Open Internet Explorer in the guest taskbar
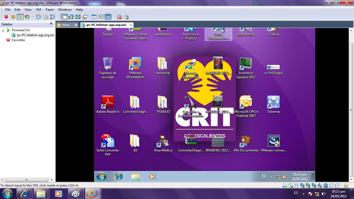This screenshot has width=354, height=199. point(119,176)
